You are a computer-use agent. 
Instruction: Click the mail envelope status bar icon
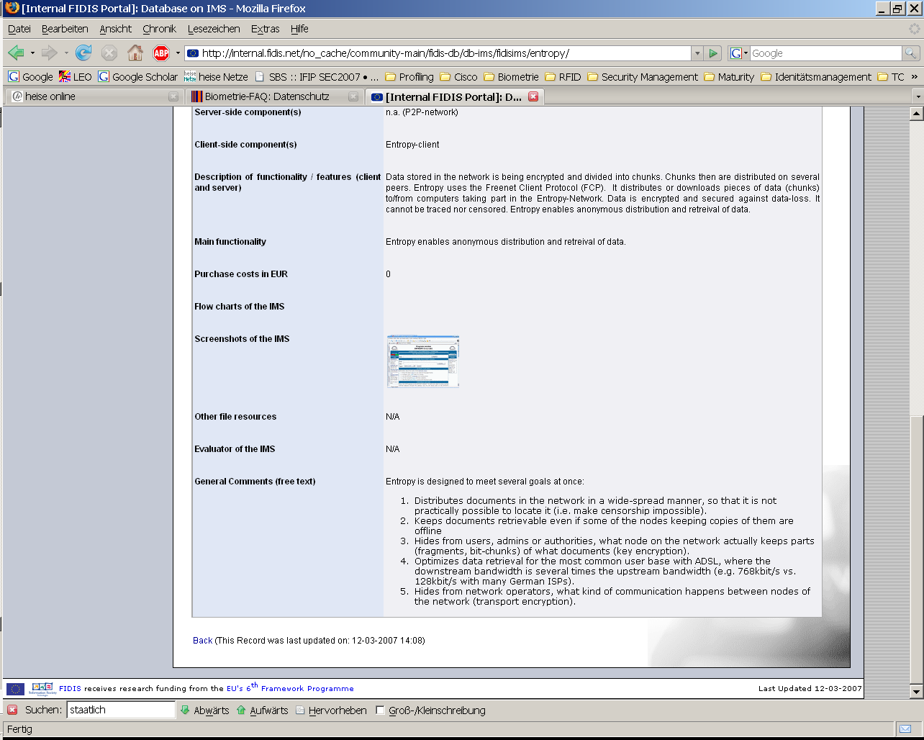click(x=905, y=728)
